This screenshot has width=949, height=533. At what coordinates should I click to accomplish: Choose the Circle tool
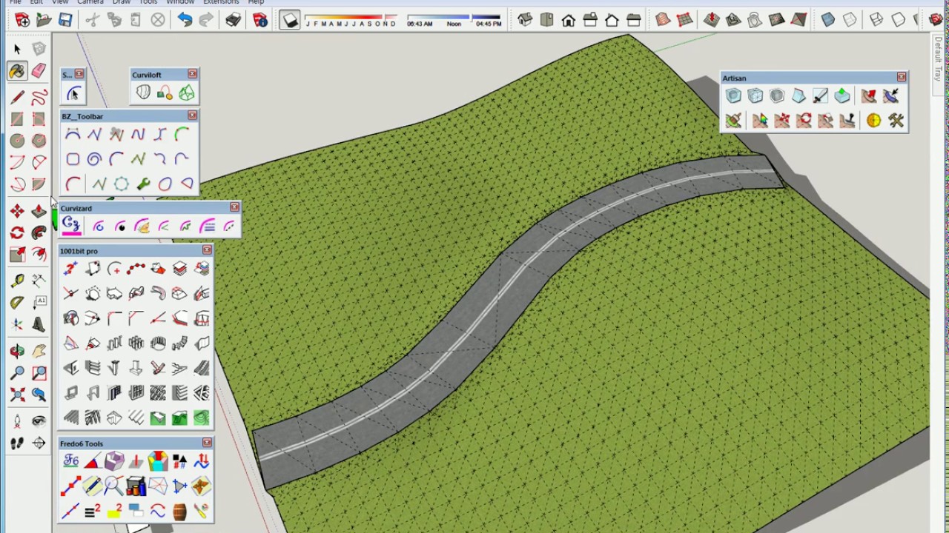click(x=17, y=141)
